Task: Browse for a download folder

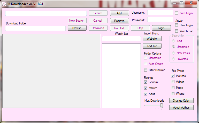Action: (77, 28)
